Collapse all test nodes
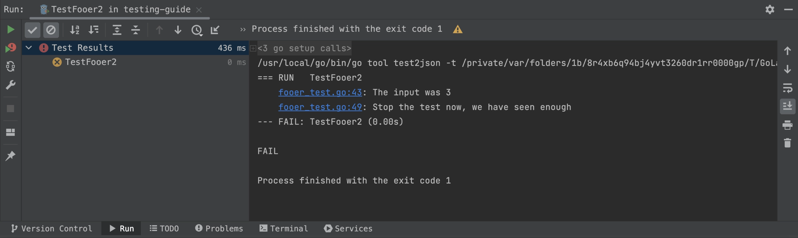798x238 pixels. point(135,30)
